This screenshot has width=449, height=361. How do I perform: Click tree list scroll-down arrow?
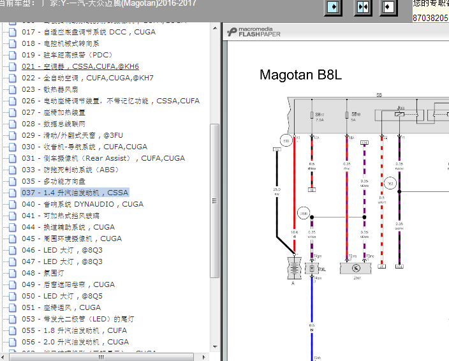click(x=215, y=347)
